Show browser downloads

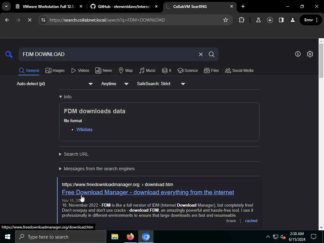(270, 20)
